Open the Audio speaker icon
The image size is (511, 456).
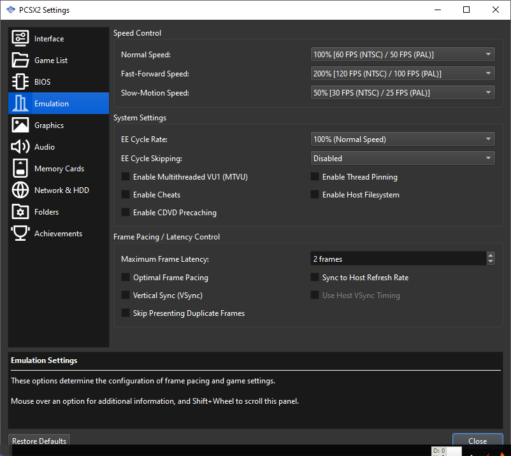pos(20,147)
